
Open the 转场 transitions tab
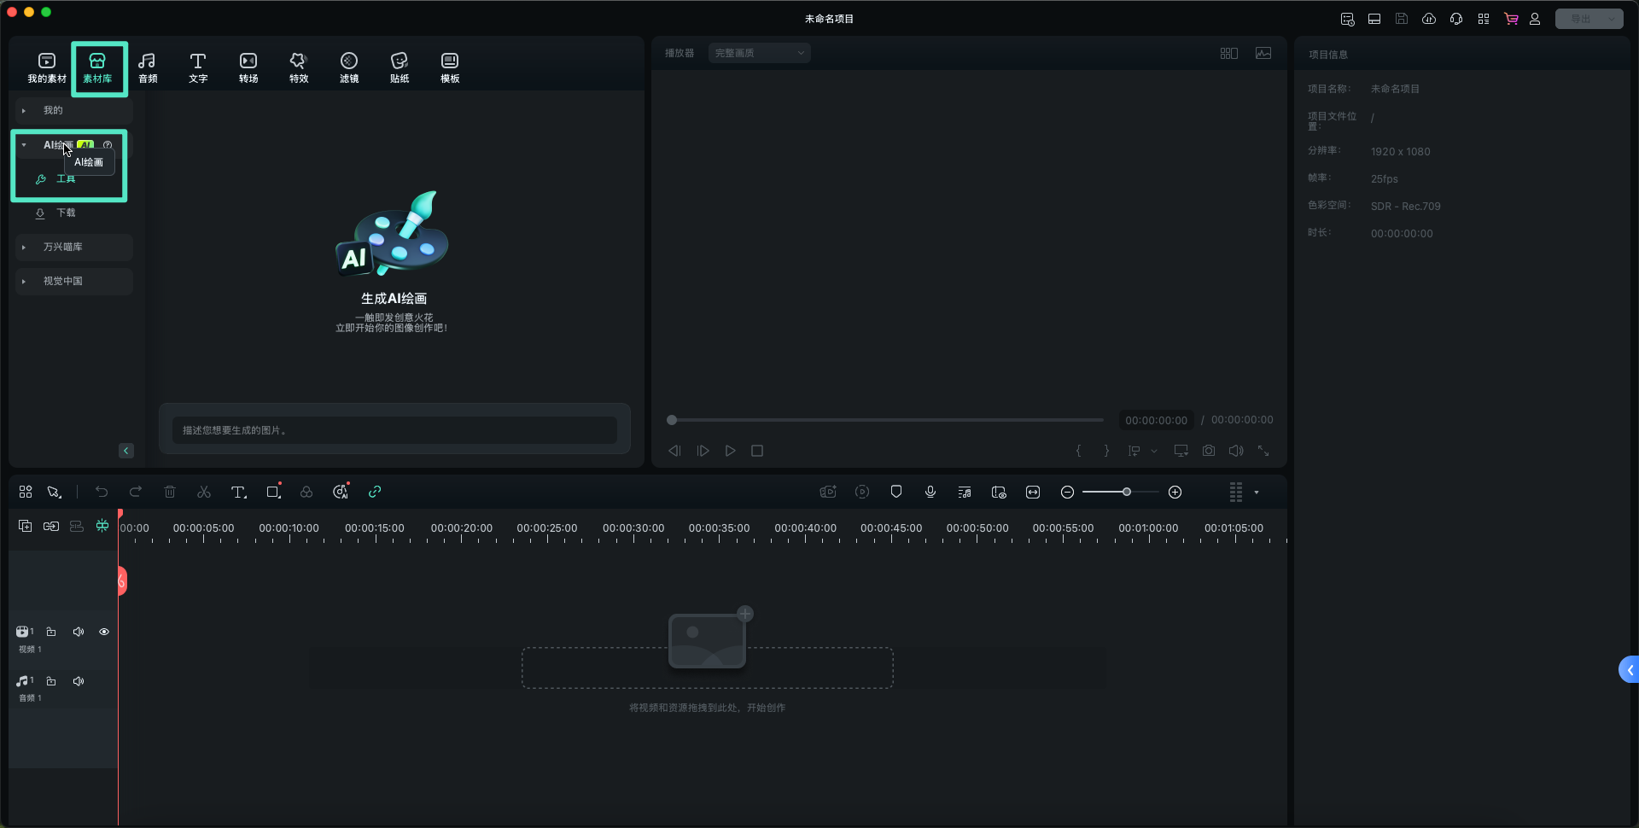pyautogui.click(x=248, y=67)
